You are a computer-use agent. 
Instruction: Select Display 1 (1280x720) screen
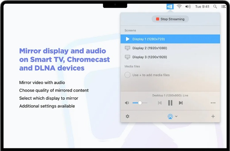pos(170,39)
